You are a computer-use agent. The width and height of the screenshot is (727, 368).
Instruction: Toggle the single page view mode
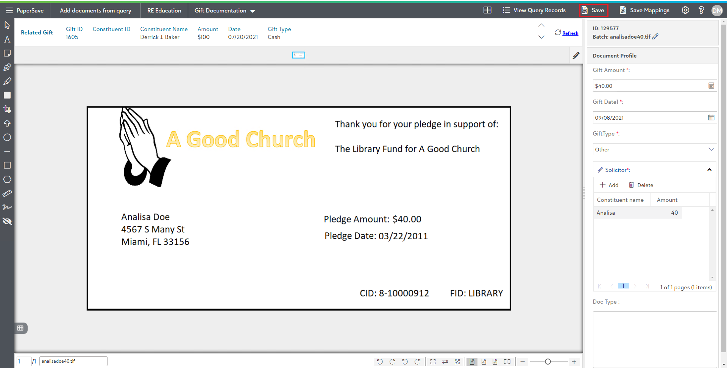click(x=472, y=362)
